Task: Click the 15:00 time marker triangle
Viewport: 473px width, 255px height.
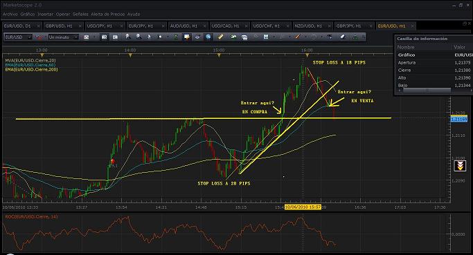Action: [x=219, y=55]
